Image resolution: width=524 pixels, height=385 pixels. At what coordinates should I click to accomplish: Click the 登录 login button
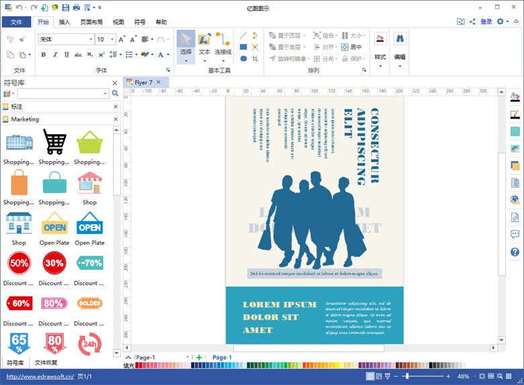[x=486, y=21]
